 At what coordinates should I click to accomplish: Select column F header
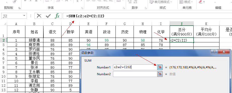pos(106,24)
